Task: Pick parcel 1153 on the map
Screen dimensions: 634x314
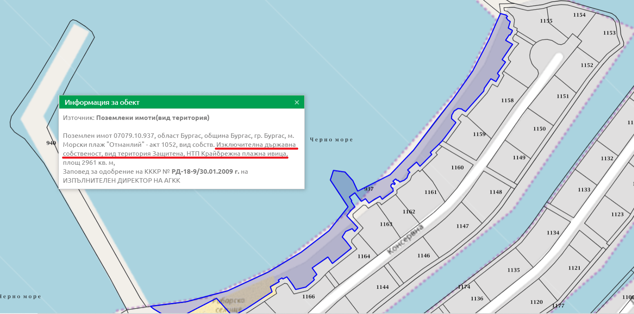Action: click(609, 33)
